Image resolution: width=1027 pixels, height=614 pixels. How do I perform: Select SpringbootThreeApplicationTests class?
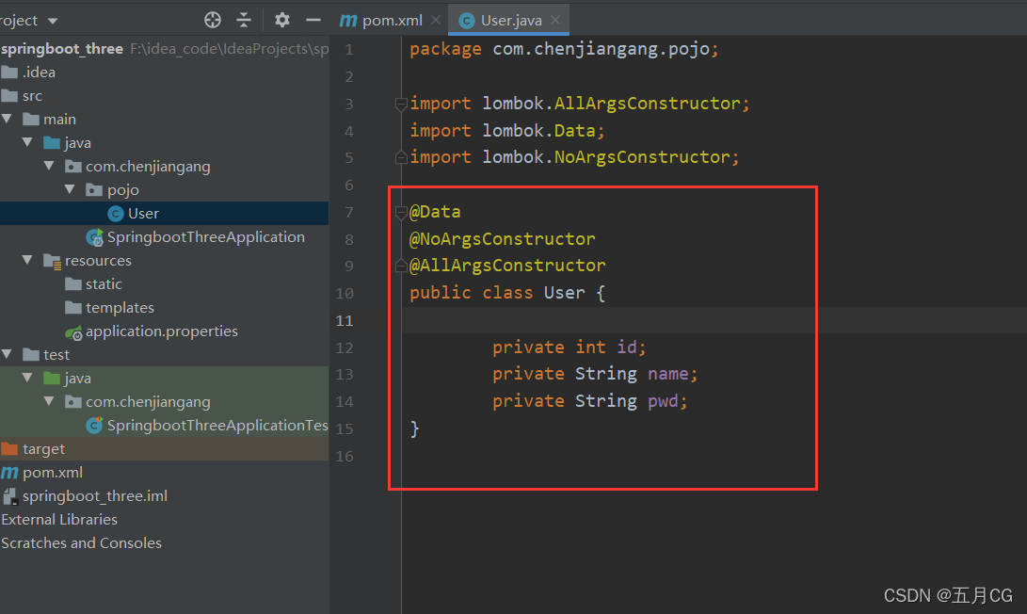(217, 426)
